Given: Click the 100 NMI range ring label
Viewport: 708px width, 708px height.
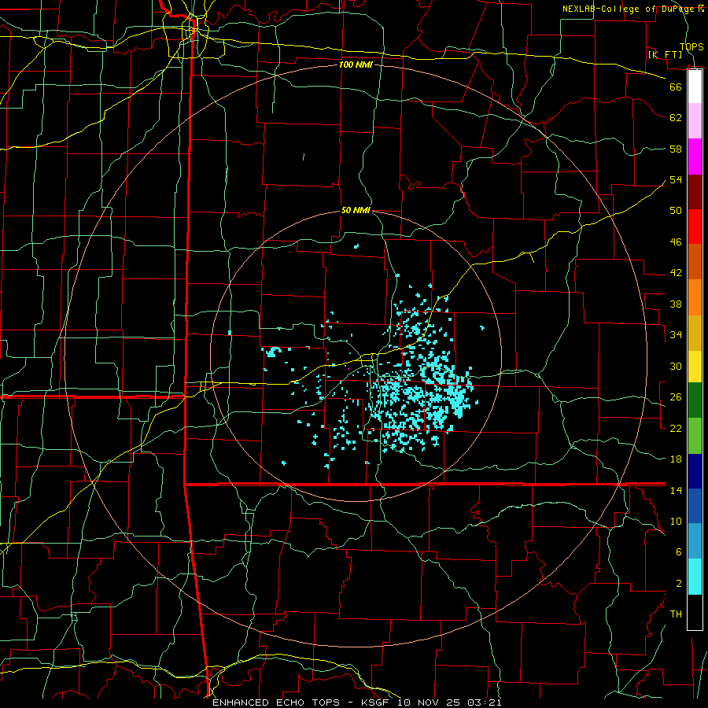Looking at the screenshot, I should [x=356, y=65].
